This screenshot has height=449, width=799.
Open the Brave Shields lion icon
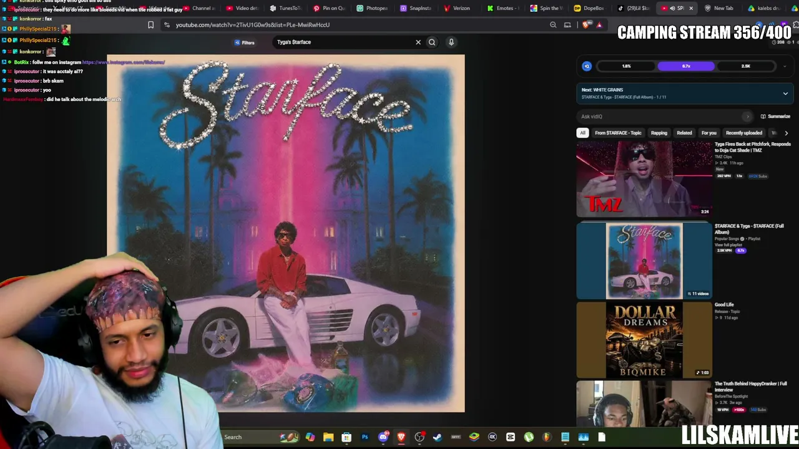click(586, 25)
